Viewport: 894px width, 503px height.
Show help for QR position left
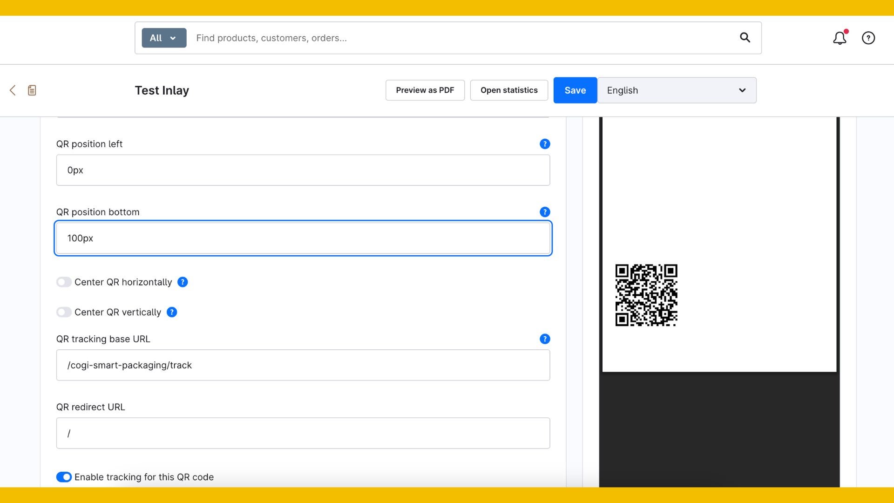[x=545, y=144]
